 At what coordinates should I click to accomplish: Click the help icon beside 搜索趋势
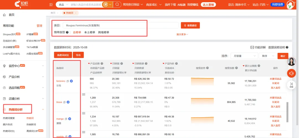[x=207, y=68]
